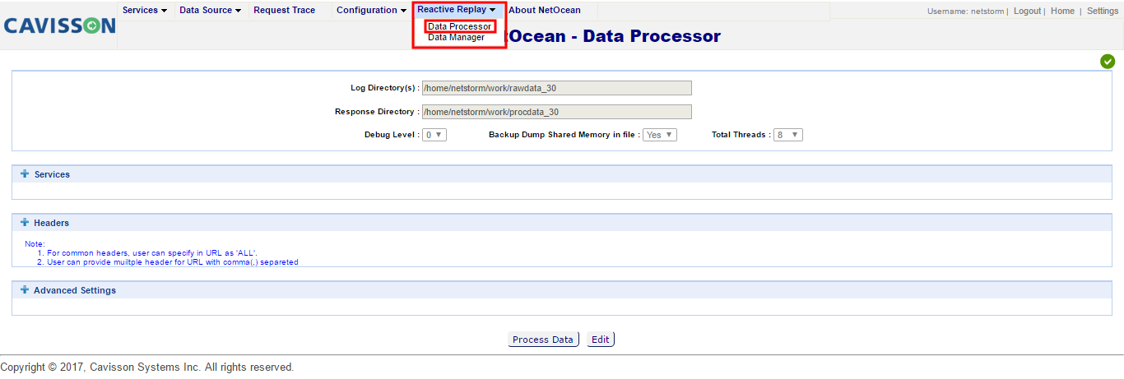Open Backup Dump Shared Memory dropdown

coord(660,135)
